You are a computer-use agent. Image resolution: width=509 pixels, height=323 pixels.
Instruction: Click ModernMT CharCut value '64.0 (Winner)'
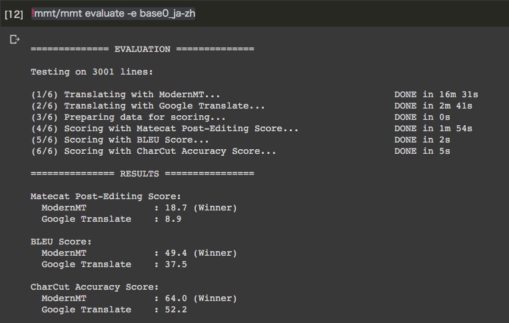[201, 298]
